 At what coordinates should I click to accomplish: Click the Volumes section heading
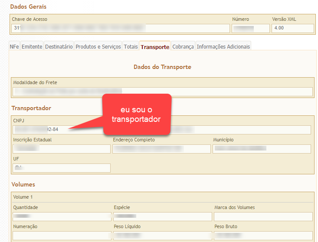tap(23, 184)
